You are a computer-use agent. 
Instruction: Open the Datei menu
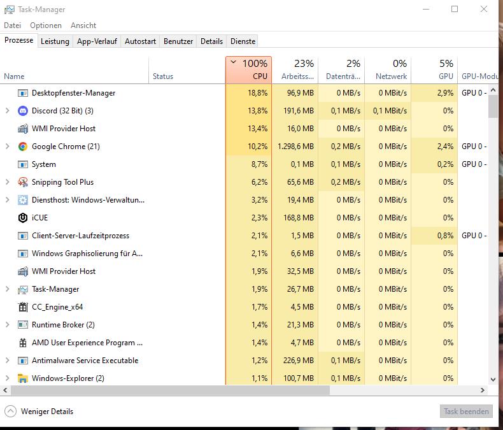[13, 25]
